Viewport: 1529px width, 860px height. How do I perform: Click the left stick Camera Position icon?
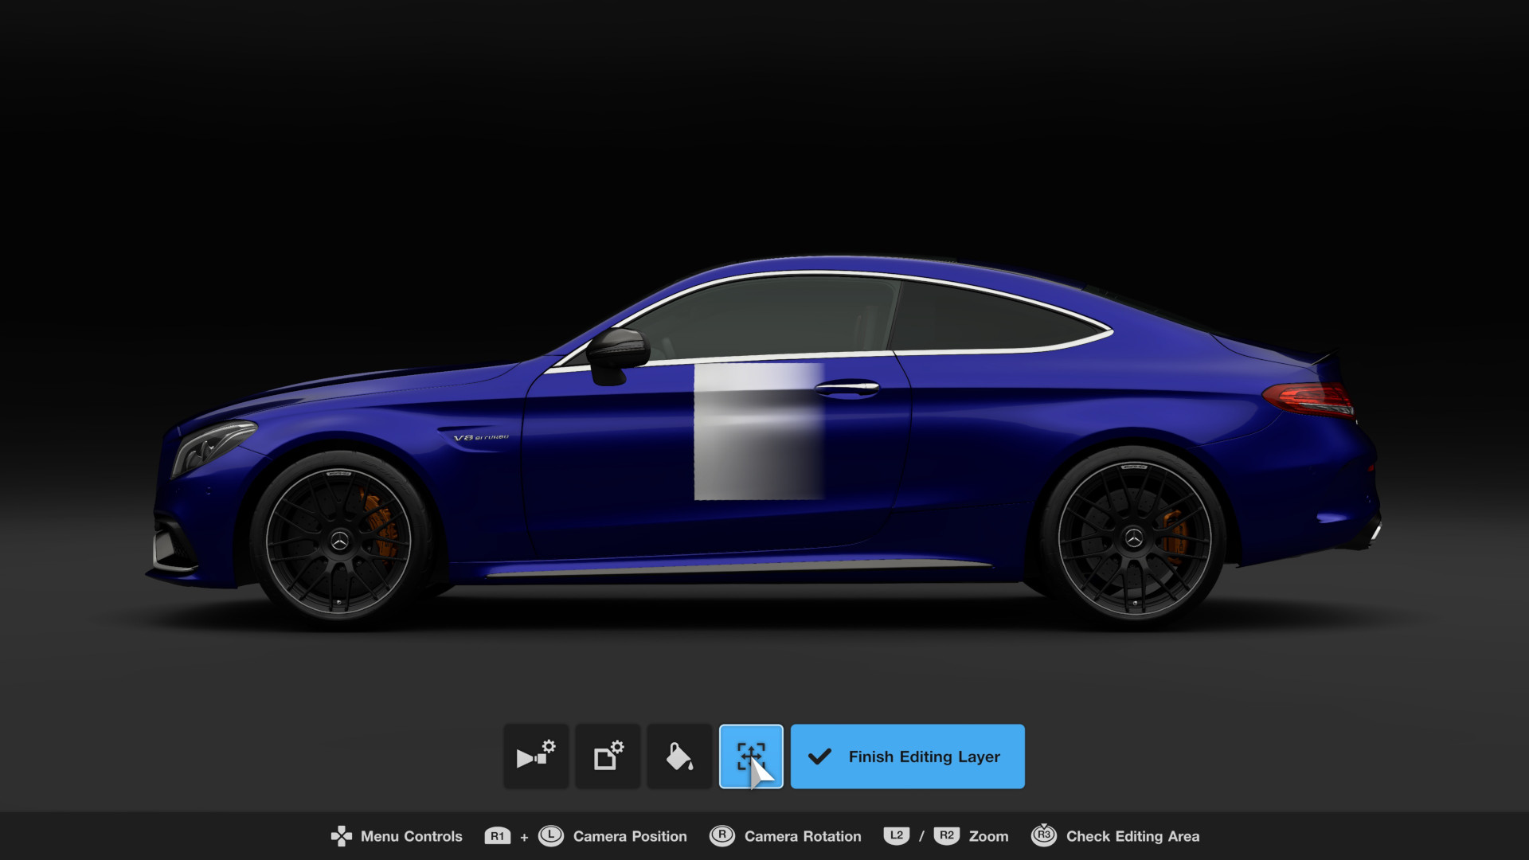coord(551,836)
